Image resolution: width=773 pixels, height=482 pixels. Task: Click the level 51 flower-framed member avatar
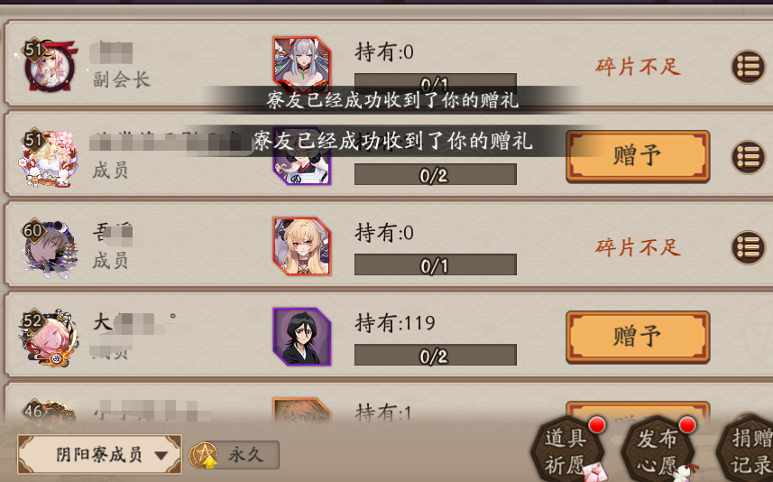(x=49, y=158)
